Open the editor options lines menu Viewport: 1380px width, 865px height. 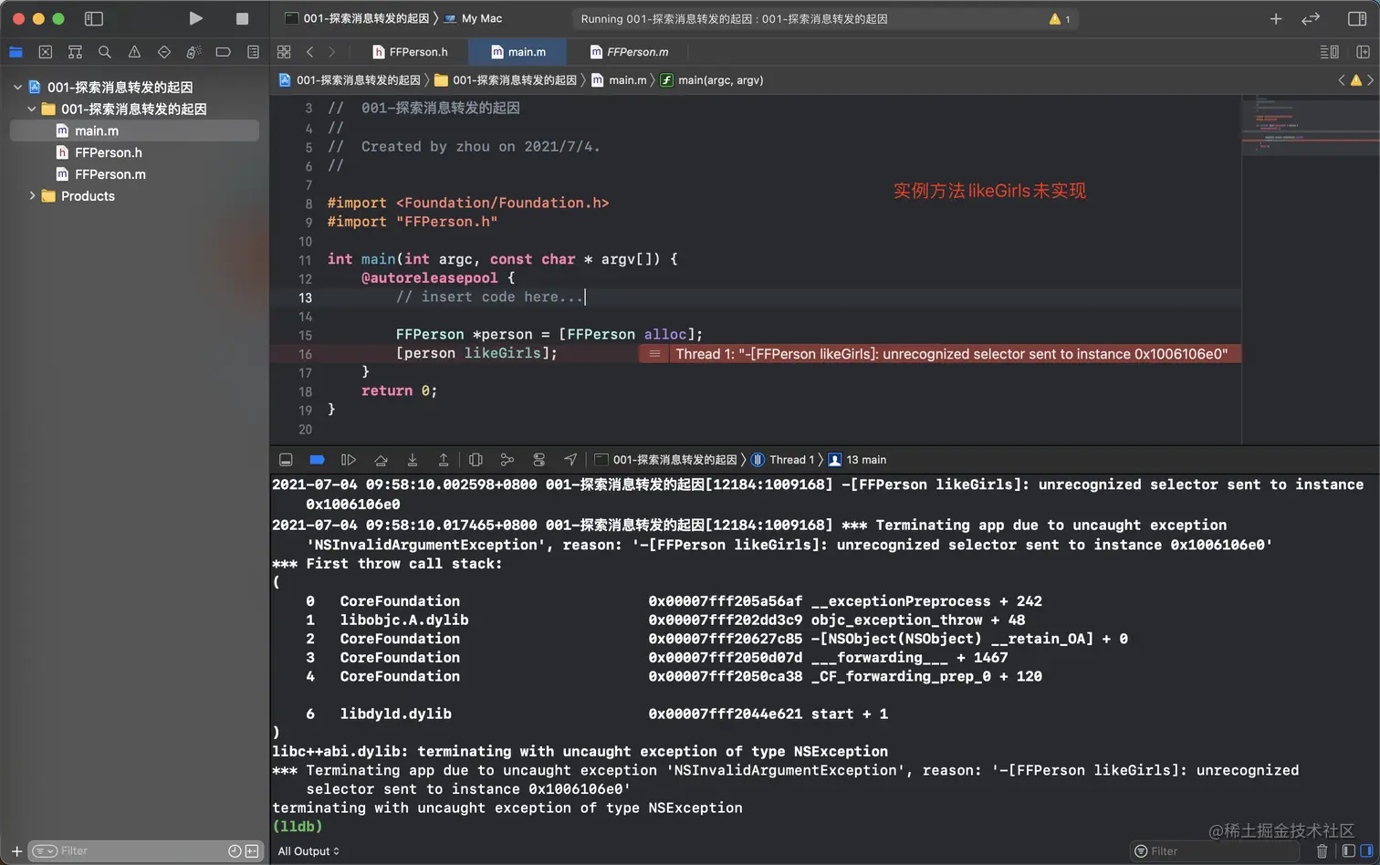[x=1330, y=52]
